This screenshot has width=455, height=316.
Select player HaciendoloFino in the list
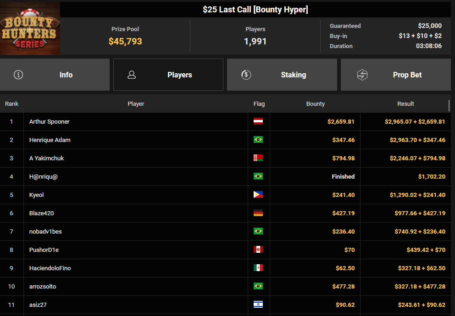50,268
